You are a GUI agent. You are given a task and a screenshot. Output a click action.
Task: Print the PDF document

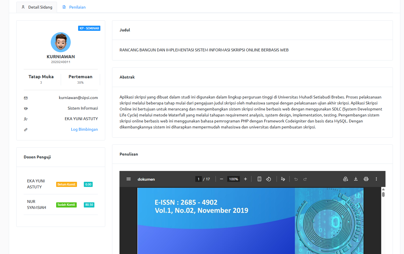click(366, 179)
